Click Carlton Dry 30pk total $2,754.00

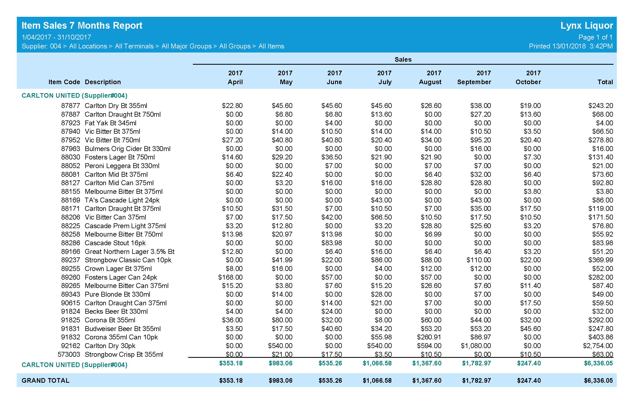pyautogui.click(x=598, y=346)
